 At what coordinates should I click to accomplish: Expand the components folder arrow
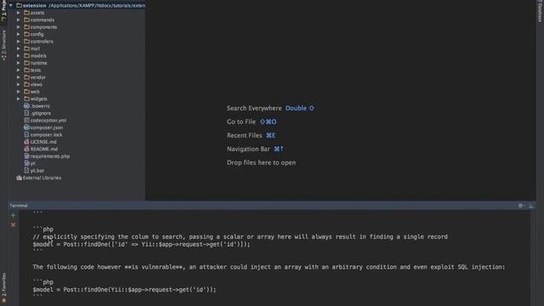click(19, 27)
